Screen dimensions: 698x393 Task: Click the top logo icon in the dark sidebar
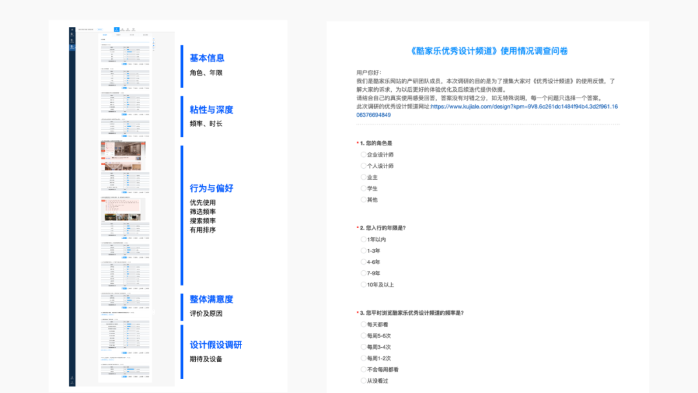(x=72, y=30)
